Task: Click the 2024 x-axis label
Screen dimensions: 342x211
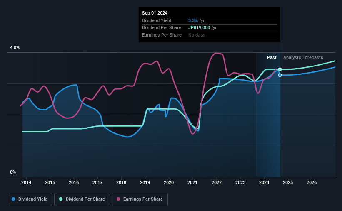Action: click(x=264, y=182)
